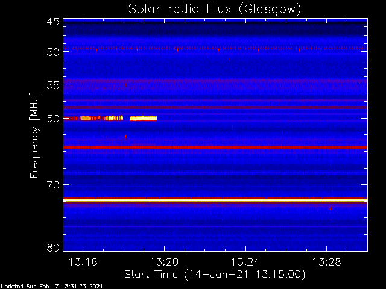
Task: Click the small red spot near 13:28 below 72 MHz
Action: (330, 208)
